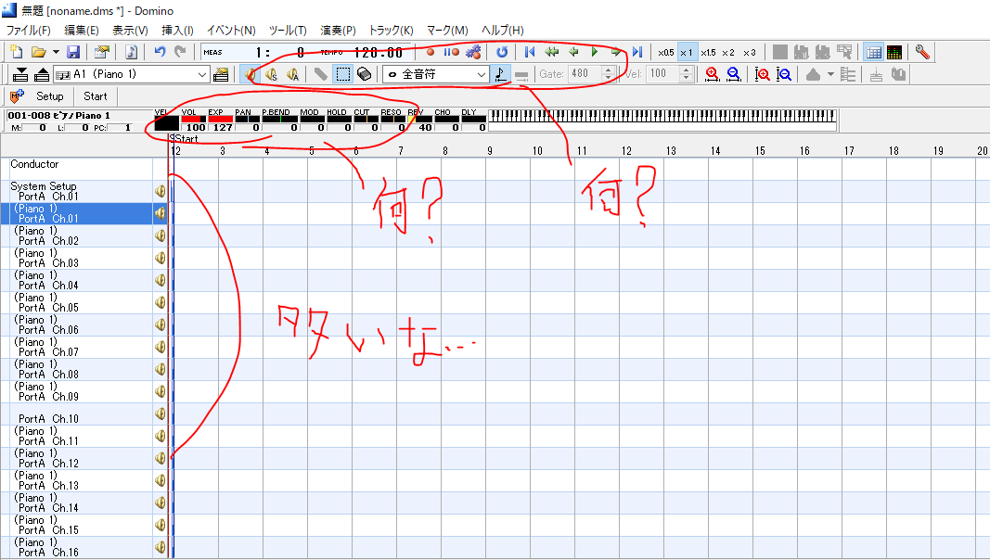Toggle the blue loop playback icon
The image size is (990, 560).
coord(502,52)
